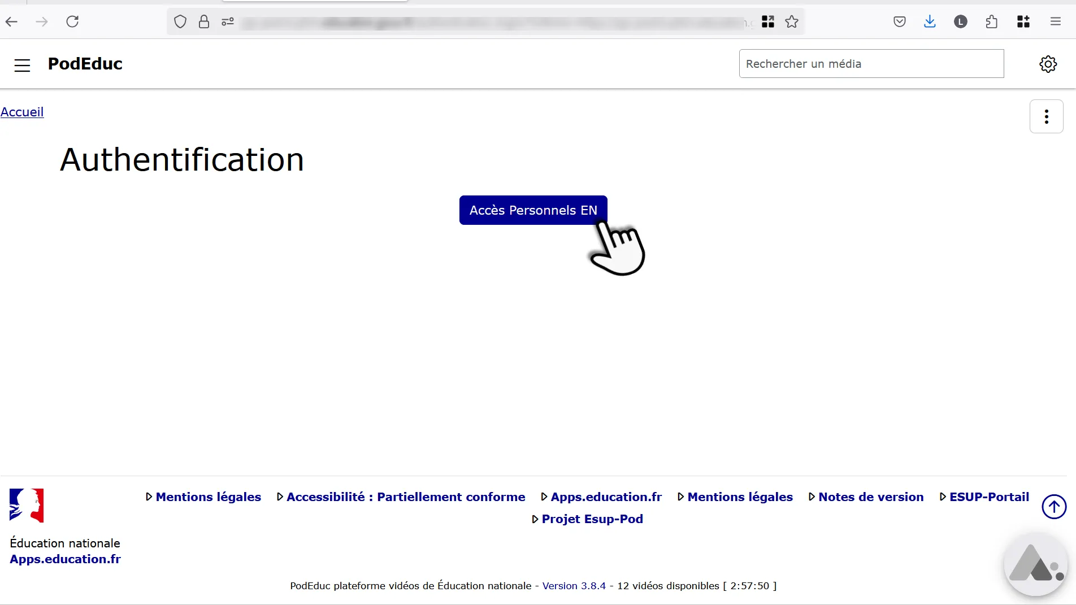Click the PodEduc site title

pos(85,64)
